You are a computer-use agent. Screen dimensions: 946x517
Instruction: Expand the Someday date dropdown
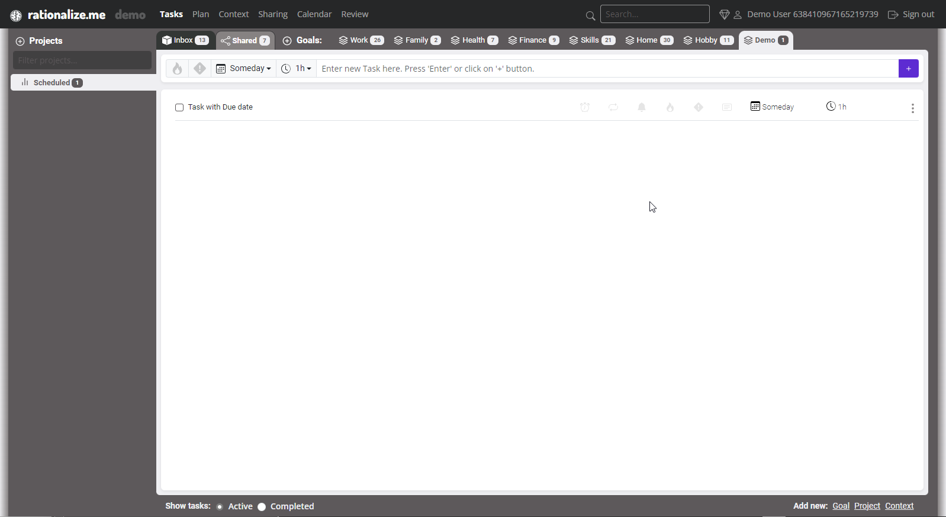coord(244,69)
